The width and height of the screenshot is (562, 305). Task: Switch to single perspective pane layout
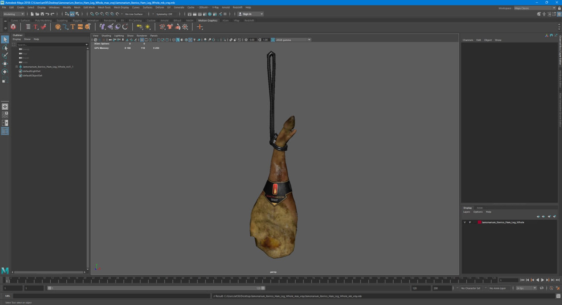tap(5, 107)
